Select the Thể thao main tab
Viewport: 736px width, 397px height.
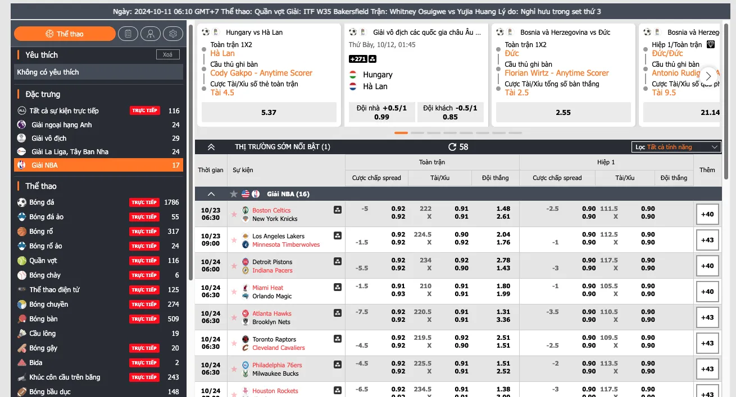(x=65, y=34)
